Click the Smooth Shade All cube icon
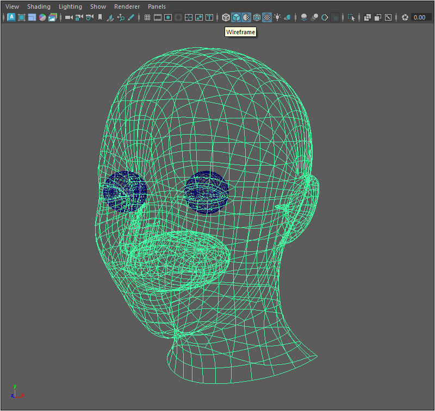The width and height of the screenshot is (435, 411). pyautogui.click(x=236, y=17)
